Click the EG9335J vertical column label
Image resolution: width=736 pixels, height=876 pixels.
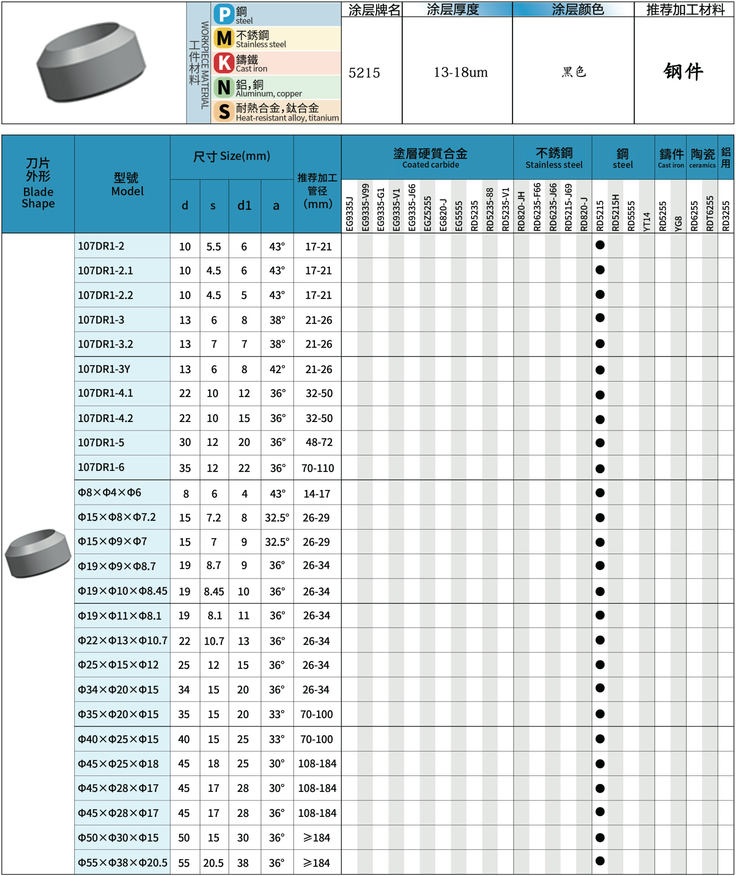[349, 214]
